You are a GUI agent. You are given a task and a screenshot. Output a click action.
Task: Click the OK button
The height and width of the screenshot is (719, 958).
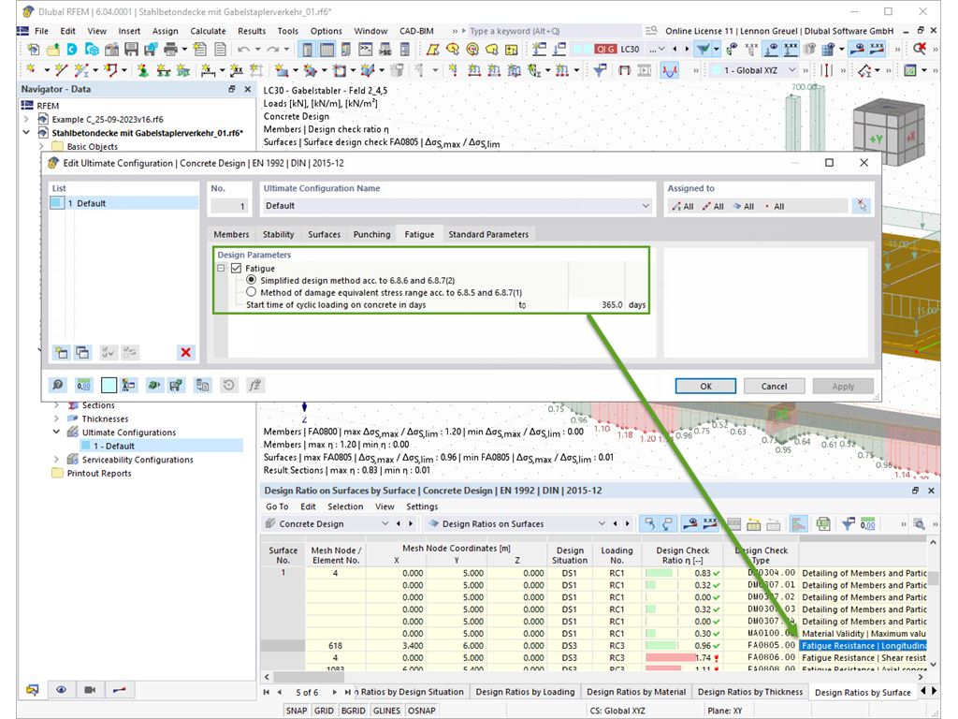(x=705, y=386)
